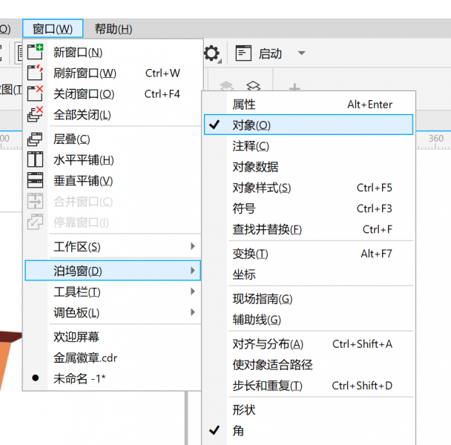Viewport: 451px width, 445px height.
Task: Click the layers stack icon in docker panel
Action: 253,86
